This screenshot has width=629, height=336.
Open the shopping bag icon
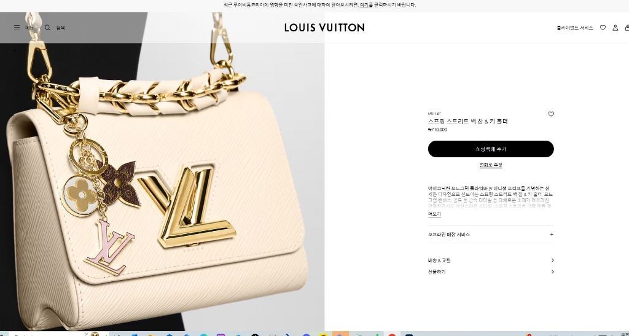pos(627,28)
